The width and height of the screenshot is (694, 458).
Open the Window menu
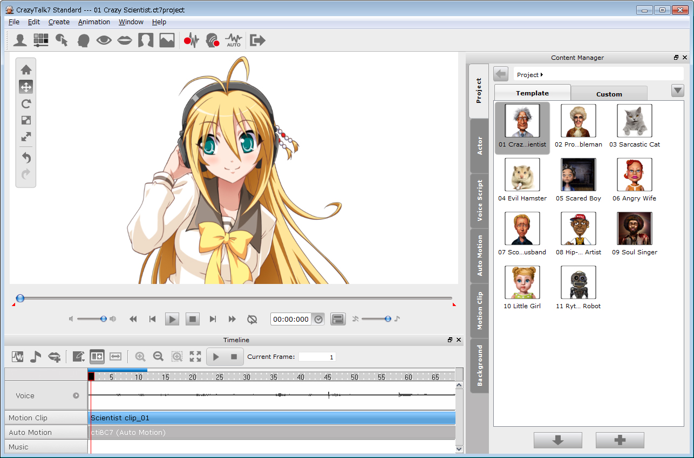pyautogui.click(x=131, y=22)
